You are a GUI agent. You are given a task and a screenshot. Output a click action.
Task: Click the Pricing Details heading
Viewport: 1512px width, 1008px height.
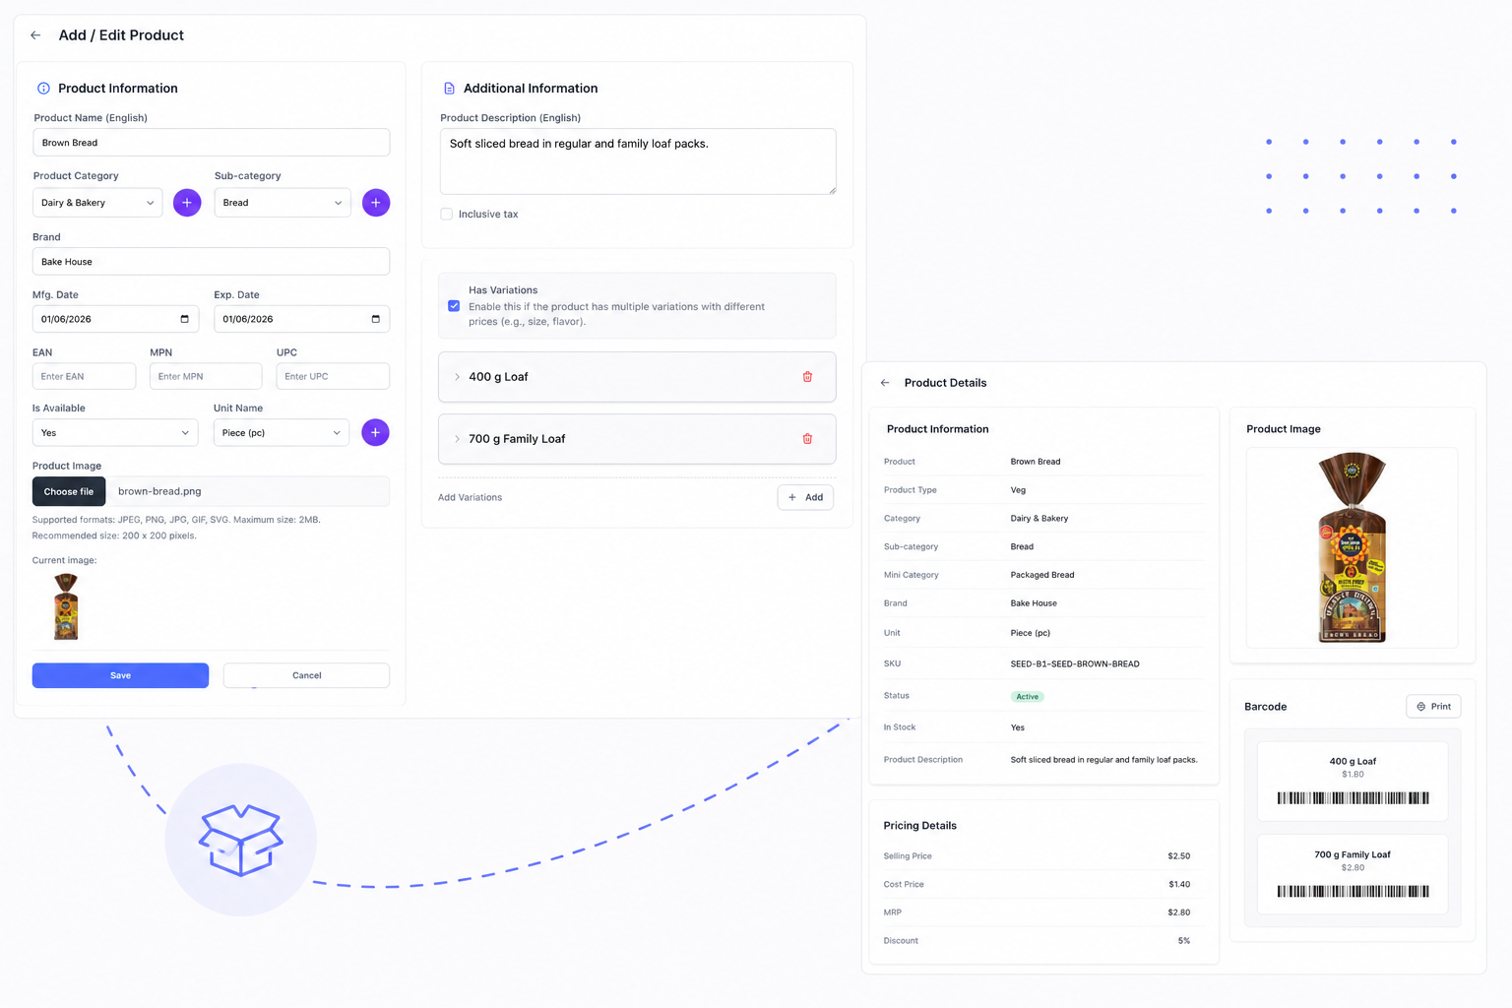[919, 826]
